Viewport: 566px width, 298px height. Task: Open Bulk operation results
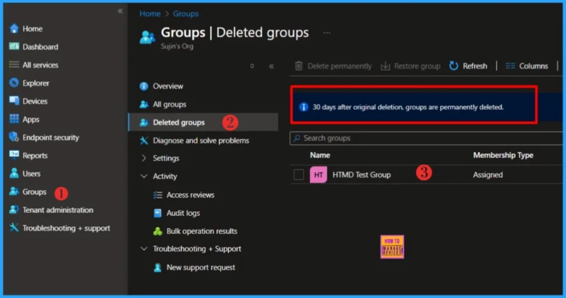click(x=202, y=231)
